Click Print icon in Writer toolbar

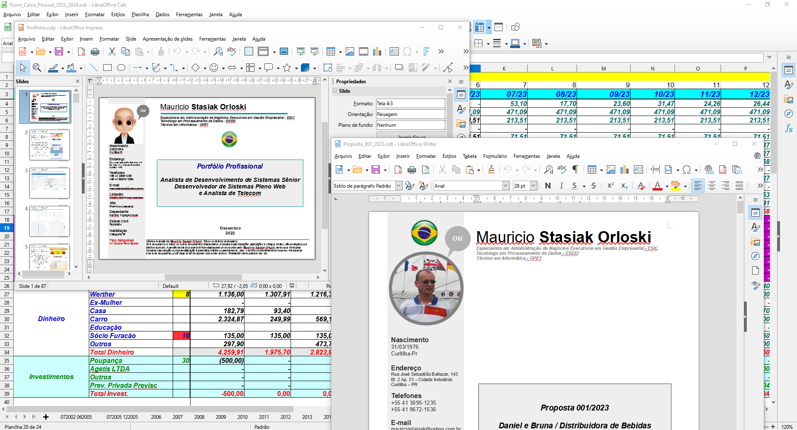pyautogui.click(x=412, y=169)
